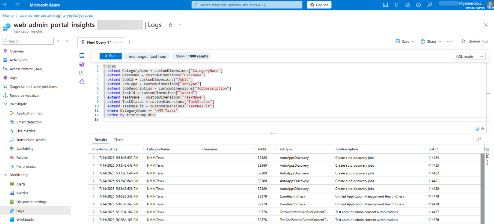Open the query history icon
Image resolution: width=494 pixels, height=224 pixels.
[82, 82]
